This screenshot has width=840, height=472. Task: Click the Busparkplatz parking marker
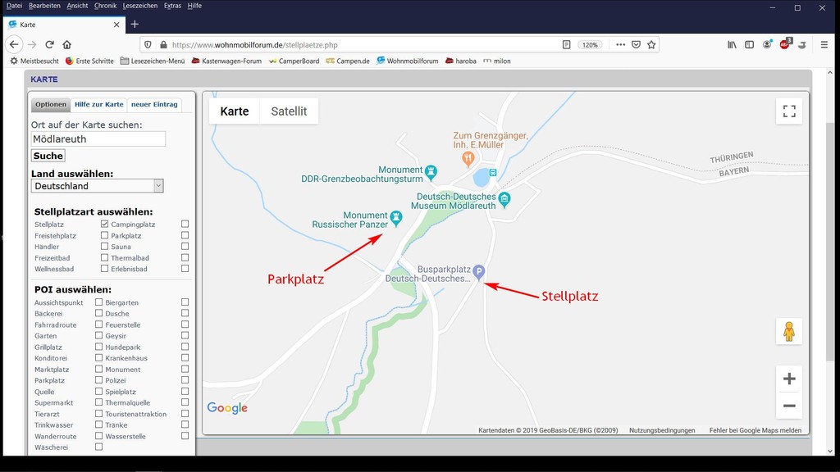click(x=478, y=272)
